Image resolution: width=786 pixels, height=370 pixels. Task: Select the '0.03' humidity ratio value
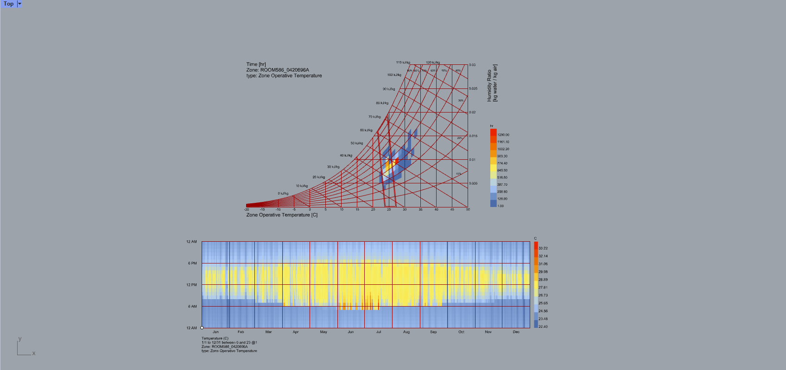coord(472,65)
